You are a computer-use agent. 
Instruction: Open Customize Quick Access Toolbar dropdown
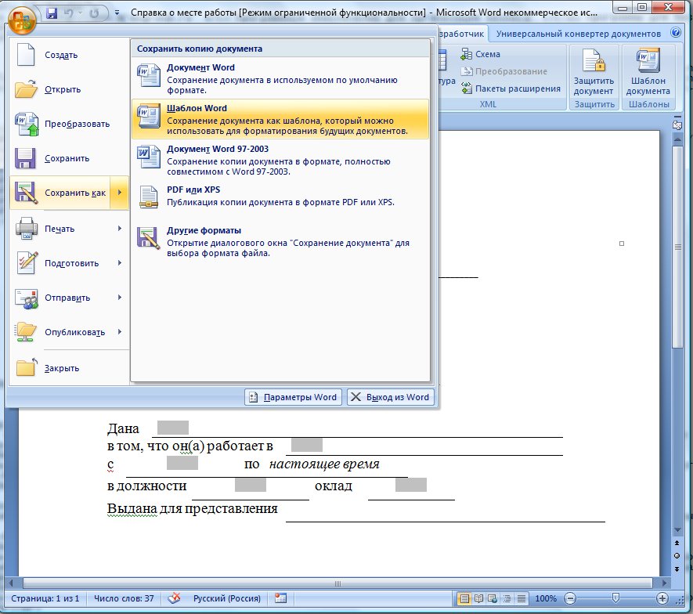click(x=117, y=13)
